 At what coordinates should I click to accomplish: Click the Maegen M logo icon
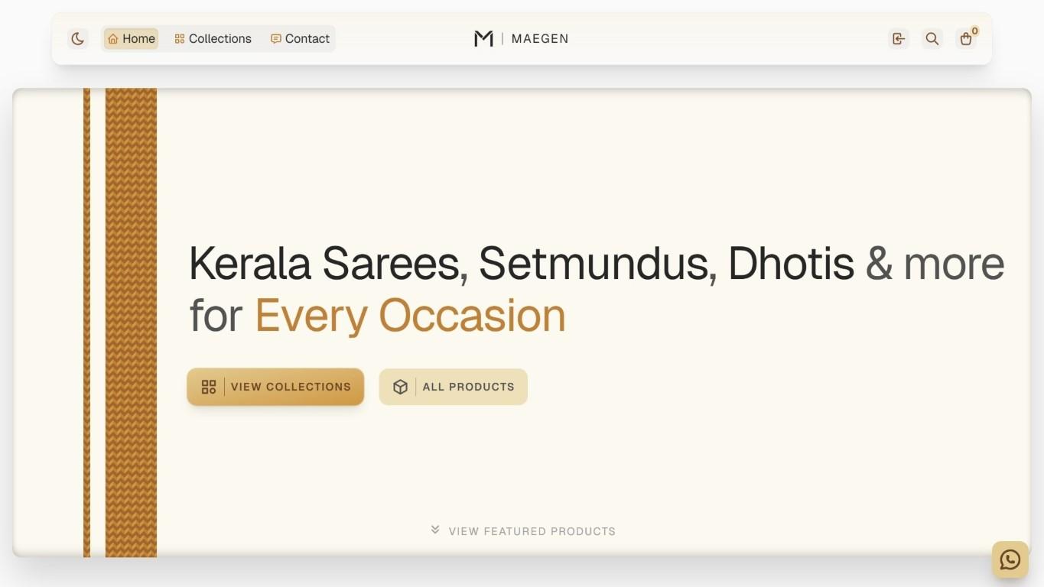point(483,39)
